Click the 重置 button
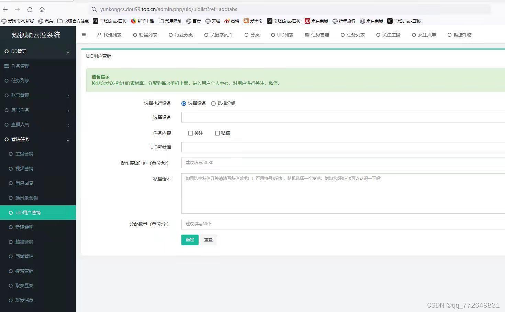This screenshot has width=505, height=312. click(x=209, y=240)
